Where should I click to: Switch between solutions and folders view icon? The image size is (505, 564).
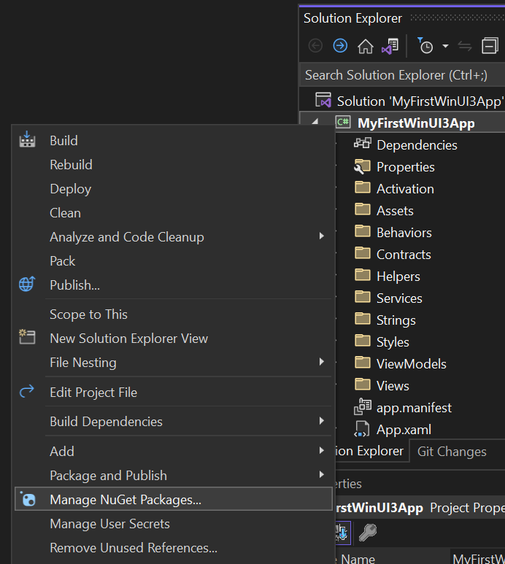[390, 46]
